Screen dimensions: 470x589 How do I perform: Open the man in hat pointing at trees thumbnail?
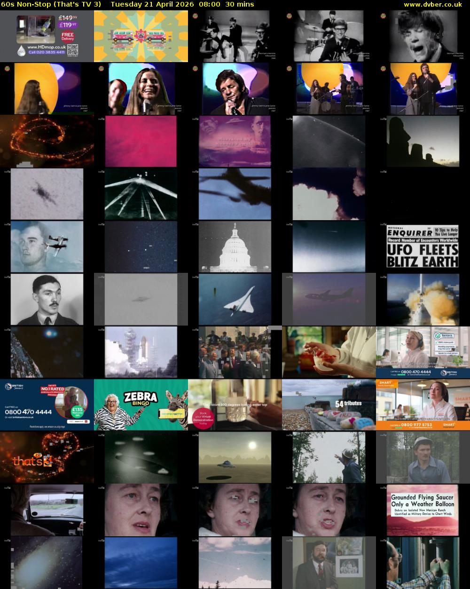pyautogui.click(x=329, y=458)
